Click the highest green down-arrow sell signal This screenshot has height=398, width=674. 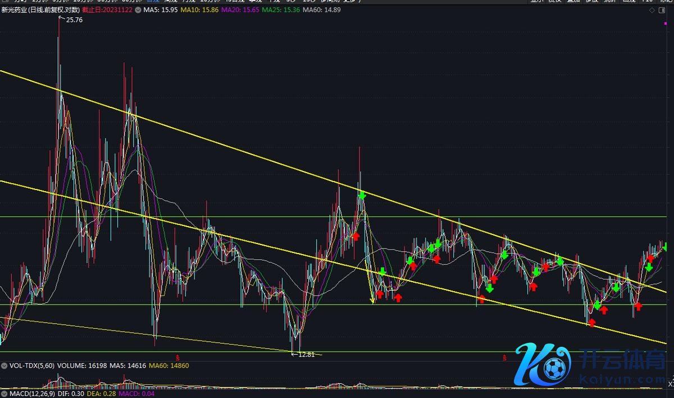click(x=362, y=195)
